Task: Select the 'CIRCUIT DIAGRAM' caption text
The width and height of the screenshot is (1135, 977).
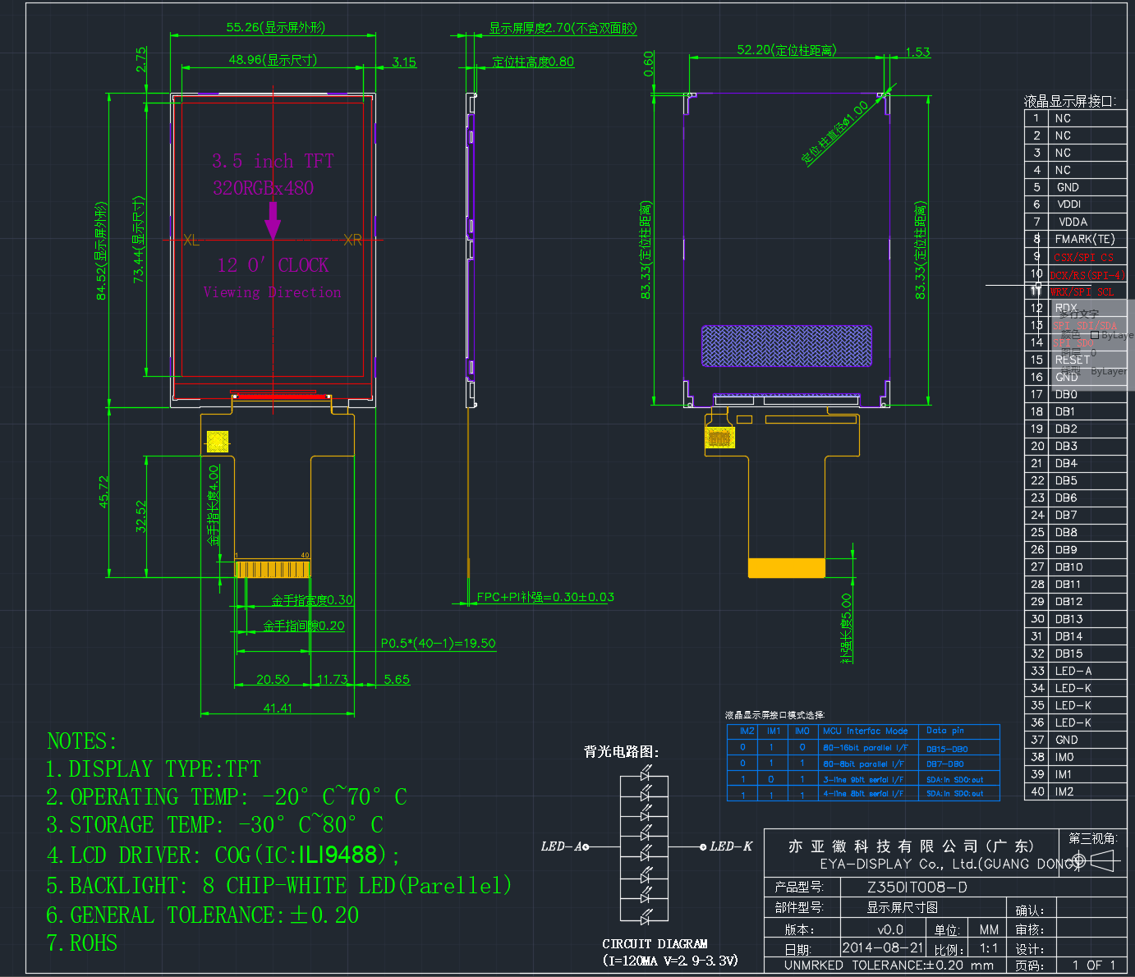Action: (655, 944)
